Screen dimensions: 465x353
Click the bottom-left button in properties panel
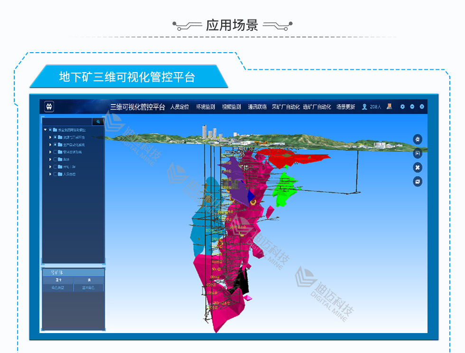[x=58, y=288]
